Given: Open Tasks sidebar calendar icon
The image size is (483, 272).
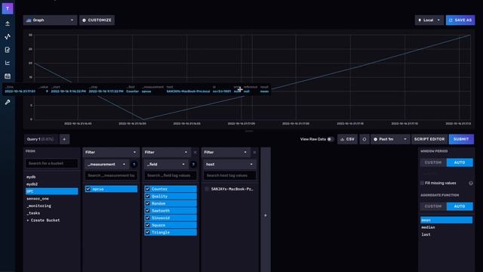Looking at the screenshot, I should coord(8,76).
